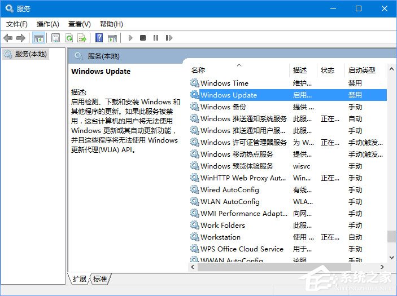Select Windows 推送通知系统服务 row
The height and width of the screenshot is (296, 397).
pyautogui.click(x=288, y=118)
